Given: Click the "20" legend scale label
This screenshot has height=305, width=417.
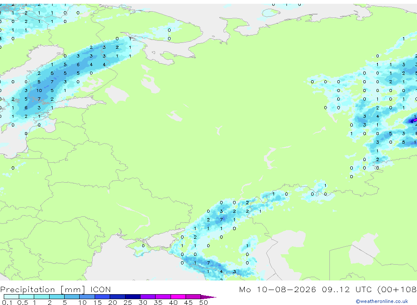Looking at the screenshot, I should [x=113, y=303].
